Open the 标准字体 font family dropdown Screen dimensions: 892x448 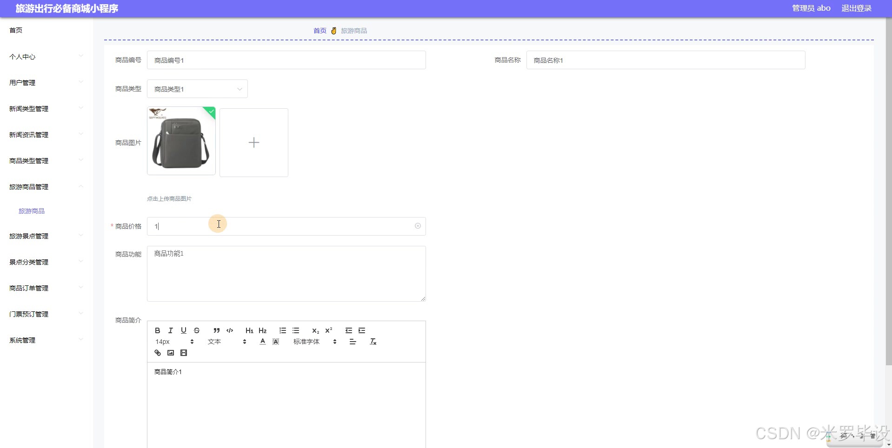point(314,342)
